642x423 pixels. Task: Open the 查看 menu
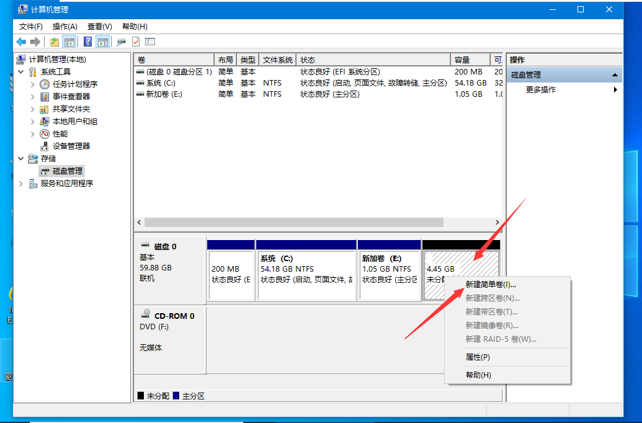pos(100,26)
